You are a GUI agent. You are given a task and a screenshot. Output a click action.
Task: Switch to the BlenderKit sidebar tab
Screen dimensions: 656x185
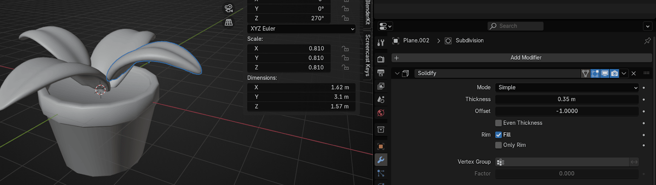click(x=367, y=12)
